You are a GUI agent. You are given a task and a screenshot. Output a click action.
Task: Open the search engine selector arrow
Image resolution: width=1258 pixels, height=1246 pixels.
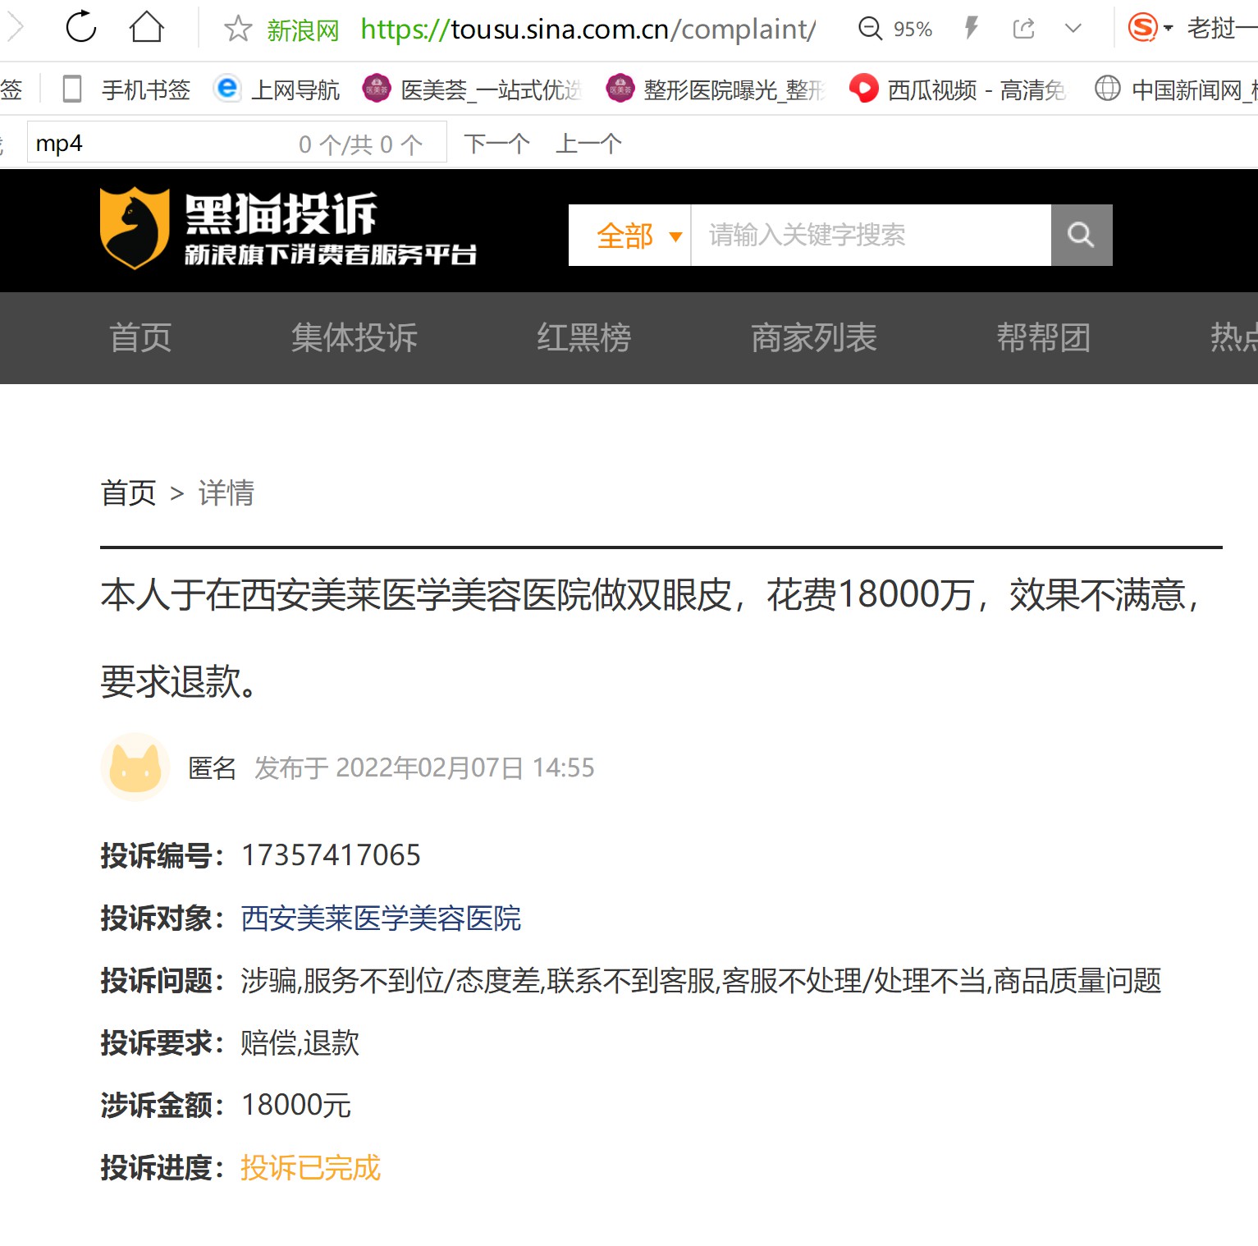(1168, 29)
